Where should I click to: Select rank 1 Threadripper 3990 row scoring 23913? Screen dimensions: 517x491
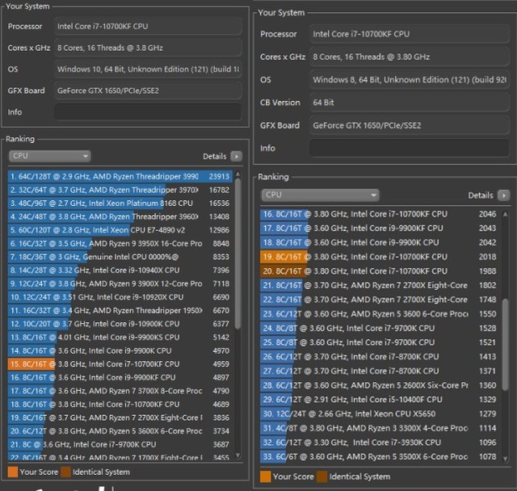(x=120, y=176)
